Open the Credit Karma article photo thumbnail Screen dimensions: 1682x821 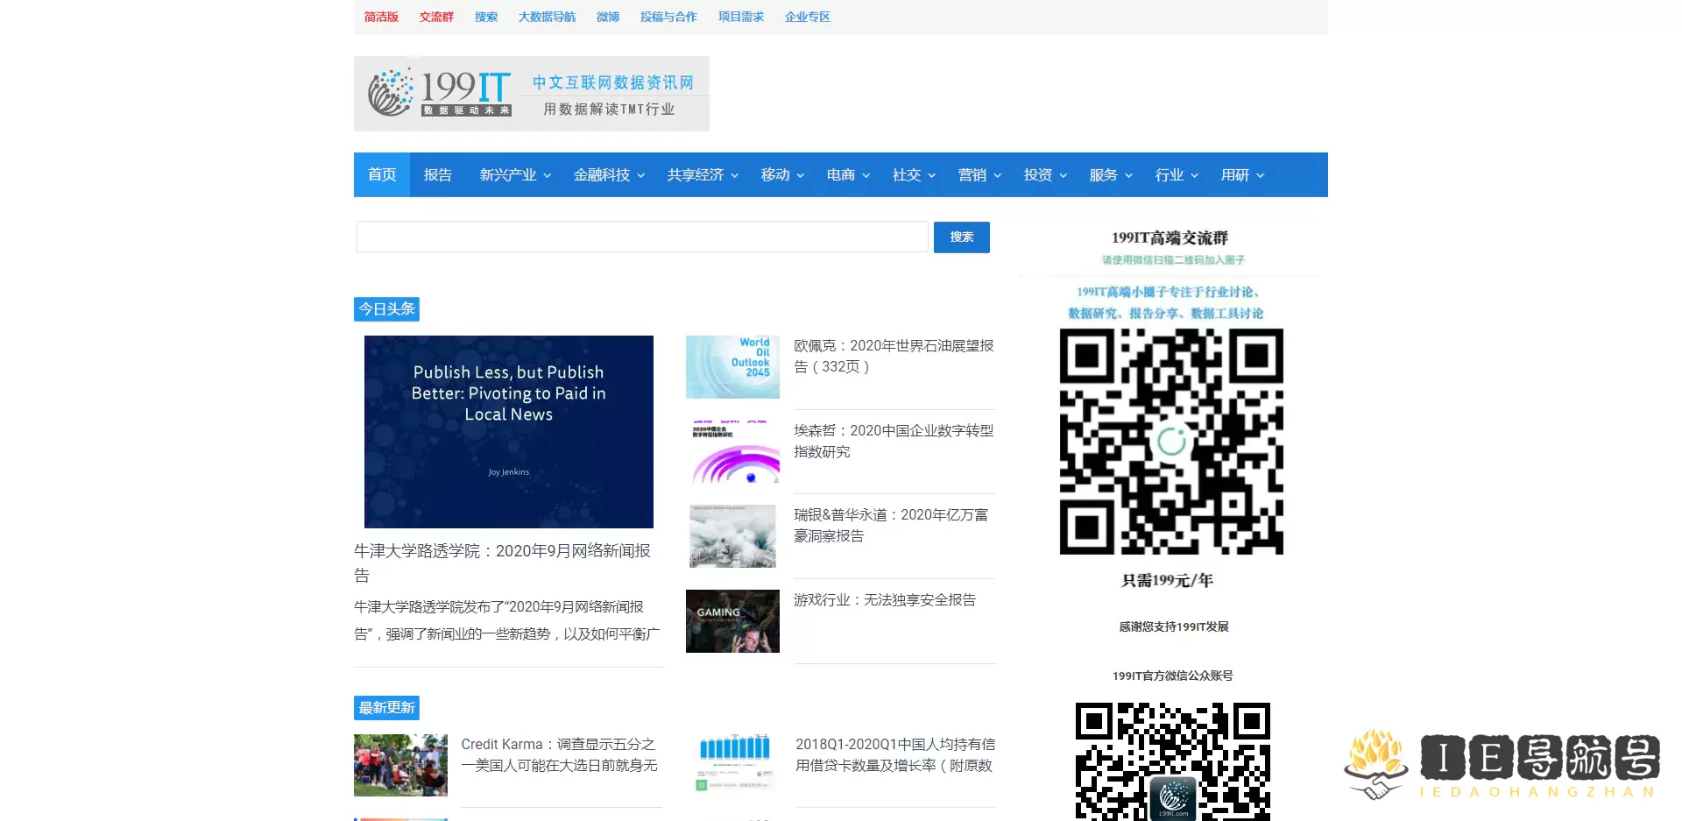point(400,765)
